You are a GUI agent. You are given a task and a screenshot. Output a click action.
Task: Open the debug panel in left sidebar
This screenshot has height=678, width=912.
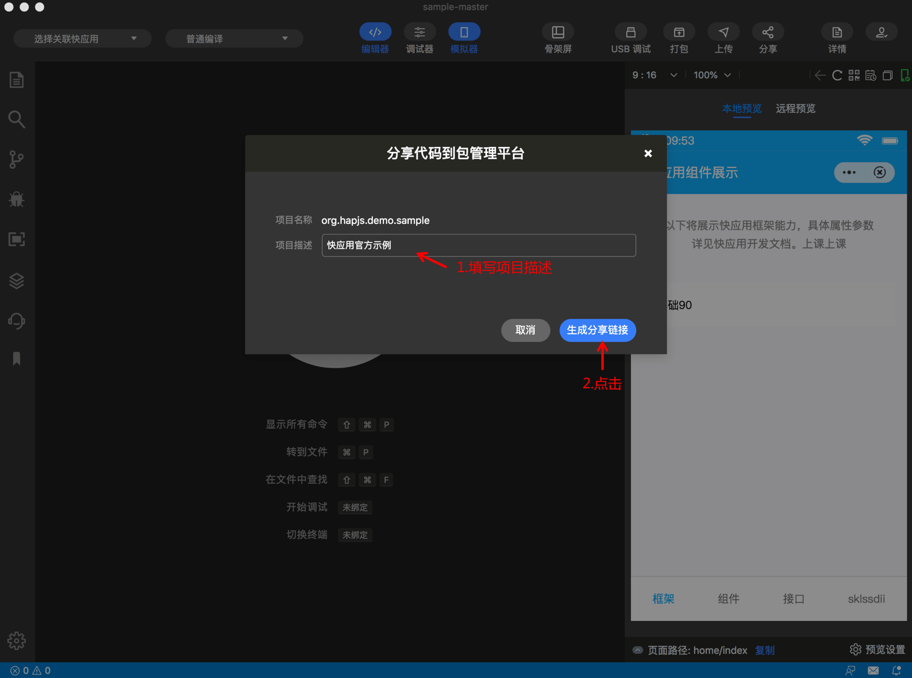[16, 199]
